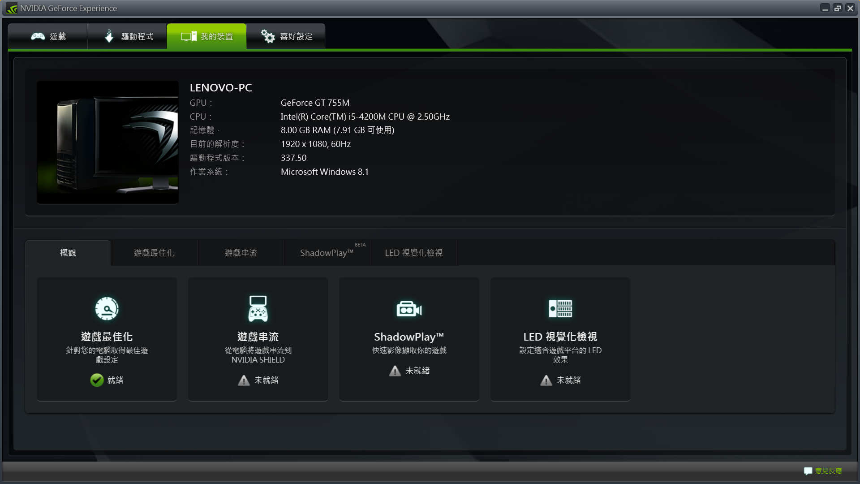Viewport: 860px width, 484px height.
Task: Open the 意見反應 feedback link
Action: (x=828, y=471)
